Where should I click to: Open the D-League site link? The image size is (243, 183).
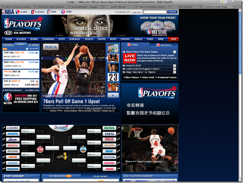[x=38, y=12]
